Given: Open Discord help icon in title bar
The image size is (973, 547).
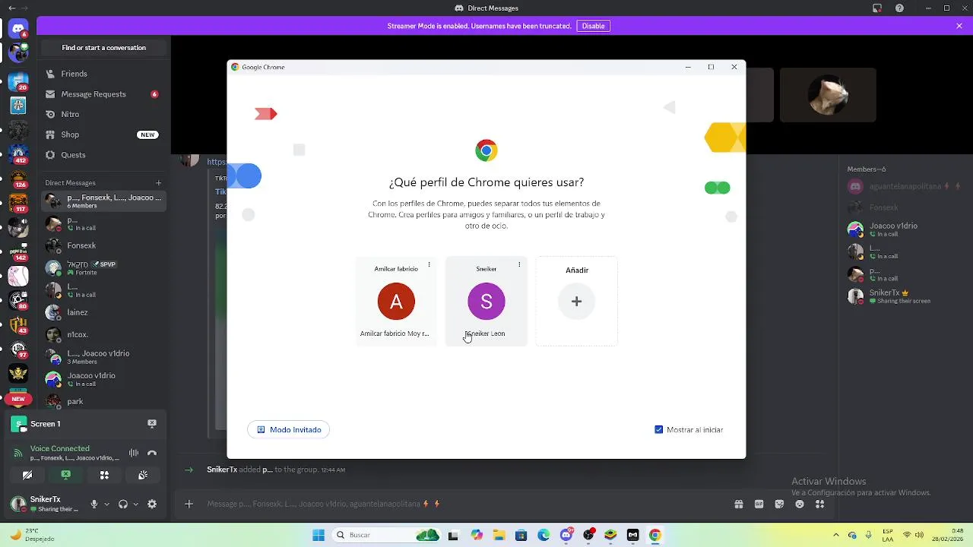Looking at the screenshot, I should point(900,8).
